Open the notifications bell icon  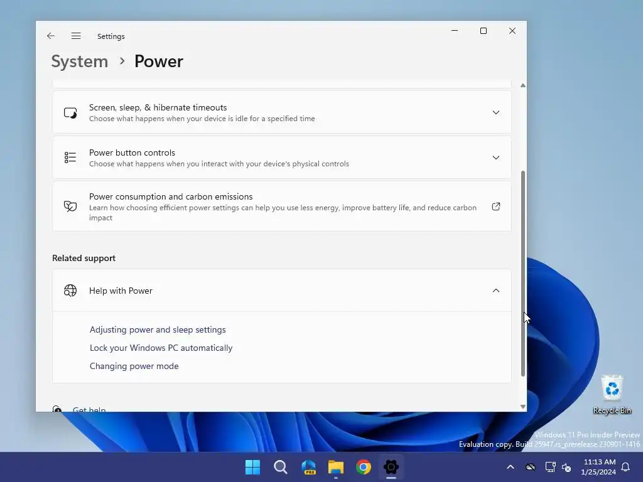pyautogui.click(x=626, y=467)
